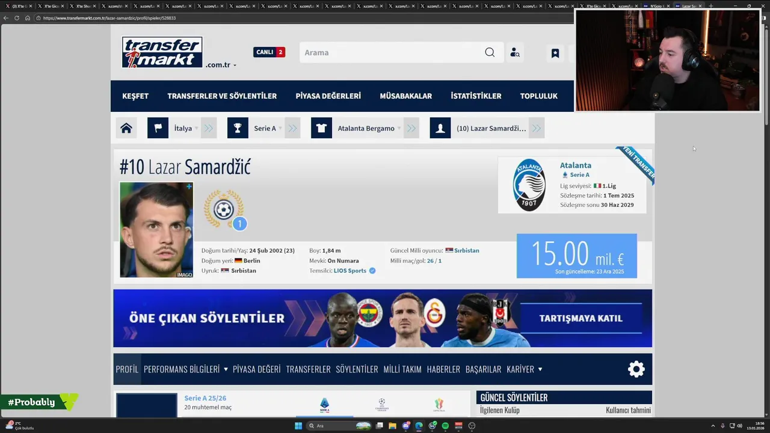Select the PROFİL tab
This screenshot has width=770, height=433.
coord(127,369)
